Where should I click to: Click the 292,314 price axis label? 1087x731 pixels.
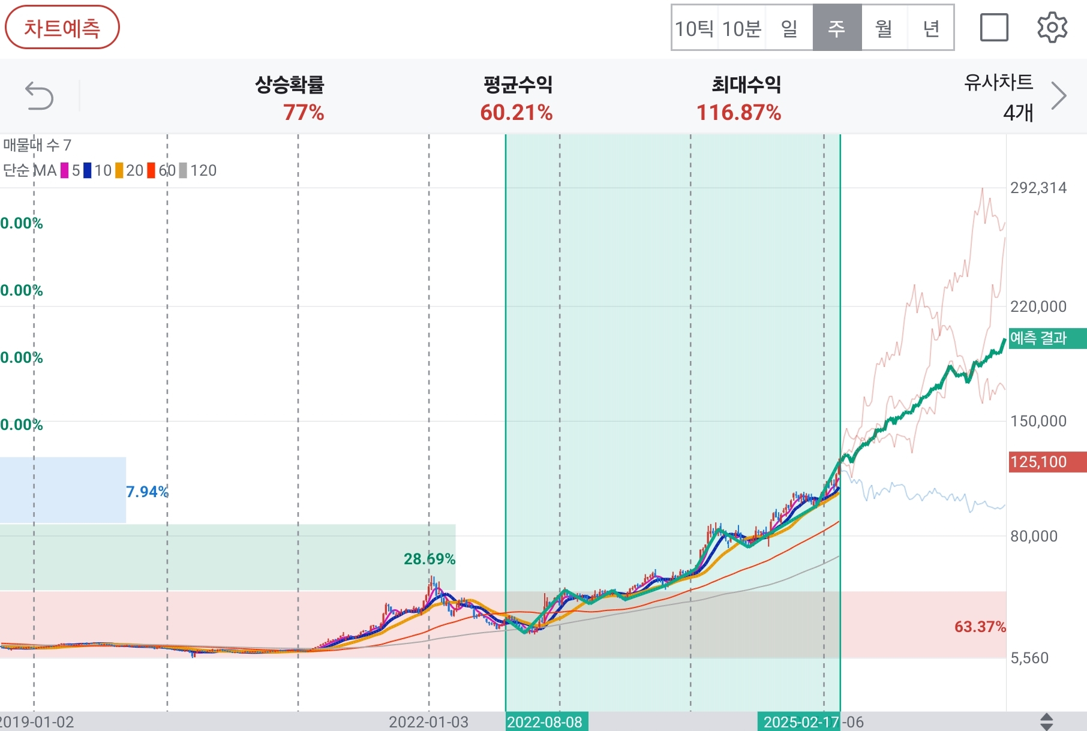(1038, 188)
